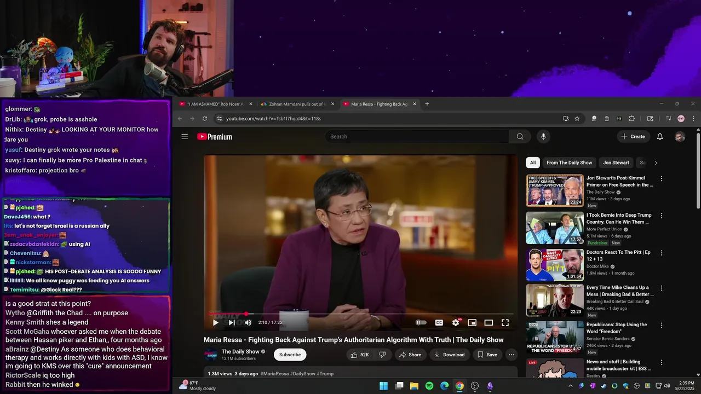The height and width of the screenshot is (394, 701).
Task: Enter fullscreen on the video player
Action: 505,323
